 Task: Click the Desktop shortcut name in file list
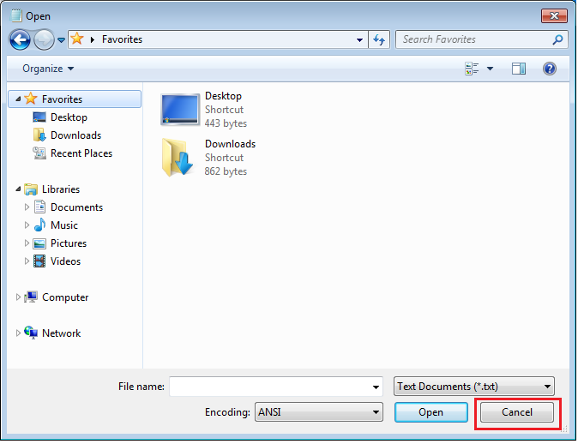[x=223, y=96]
